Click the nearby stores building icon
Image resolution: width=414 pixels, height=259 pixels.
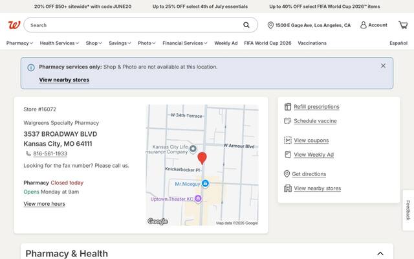[287, 188]
